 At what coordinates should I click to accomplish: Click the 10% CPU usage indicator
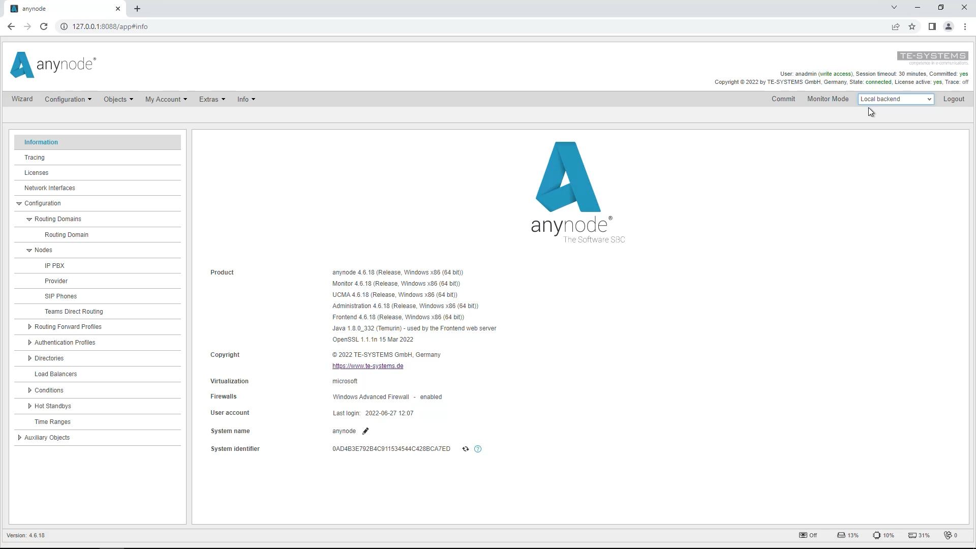pyautogui.click(x=883, y=535)
